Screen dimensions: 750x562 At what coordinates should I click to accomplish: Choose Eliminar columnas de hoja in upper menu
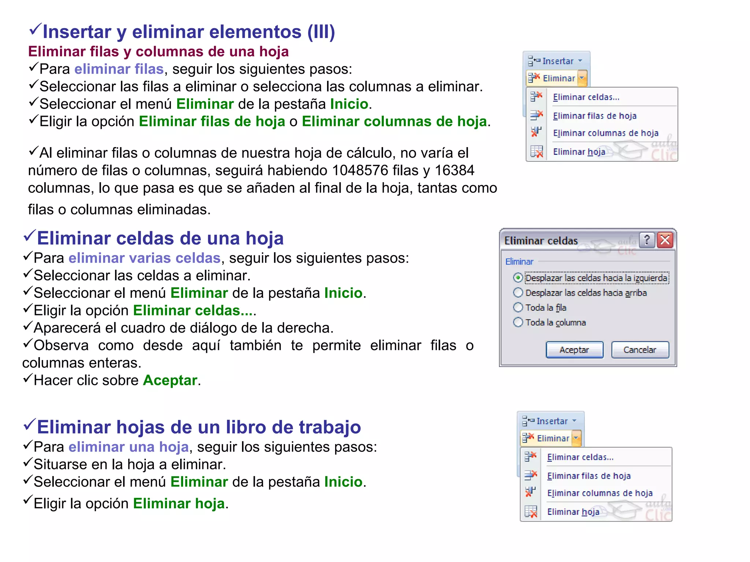pos(605,133)
